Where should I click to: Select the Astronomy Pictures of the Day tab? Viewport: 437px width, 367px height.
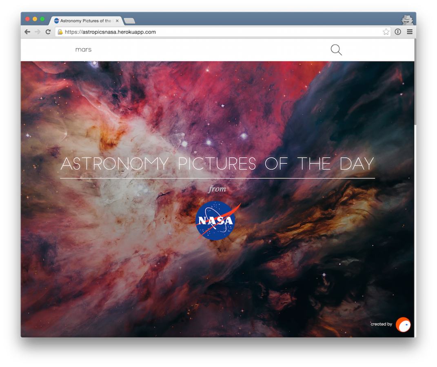tap(86, 21)
